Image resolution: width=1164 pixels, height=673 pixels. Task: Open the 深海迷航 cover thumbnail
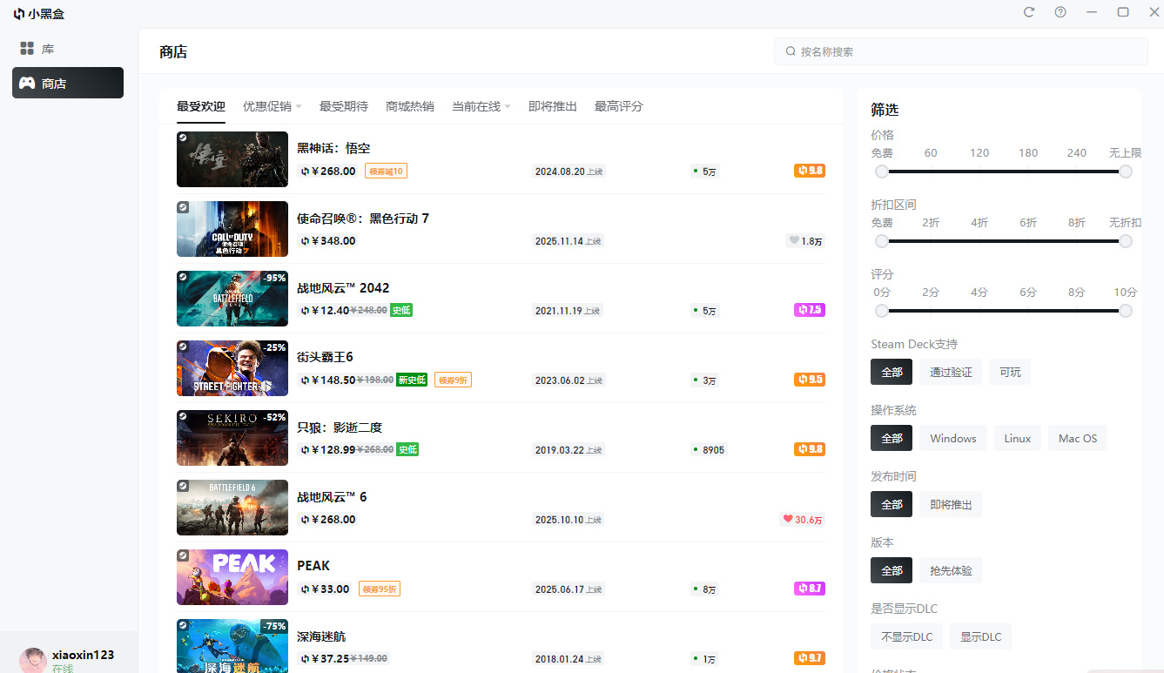(232, 646)
